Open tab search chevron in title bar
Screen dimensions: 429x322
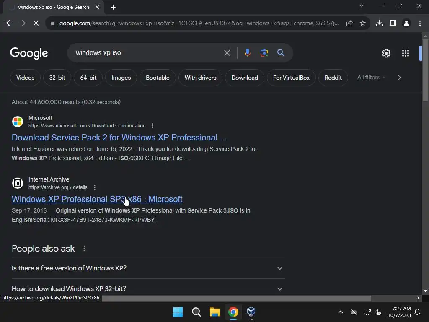(362, 6)
